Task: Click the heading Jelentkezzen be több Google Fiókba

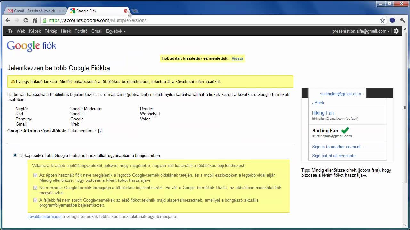Action: [x=59, y=68]
